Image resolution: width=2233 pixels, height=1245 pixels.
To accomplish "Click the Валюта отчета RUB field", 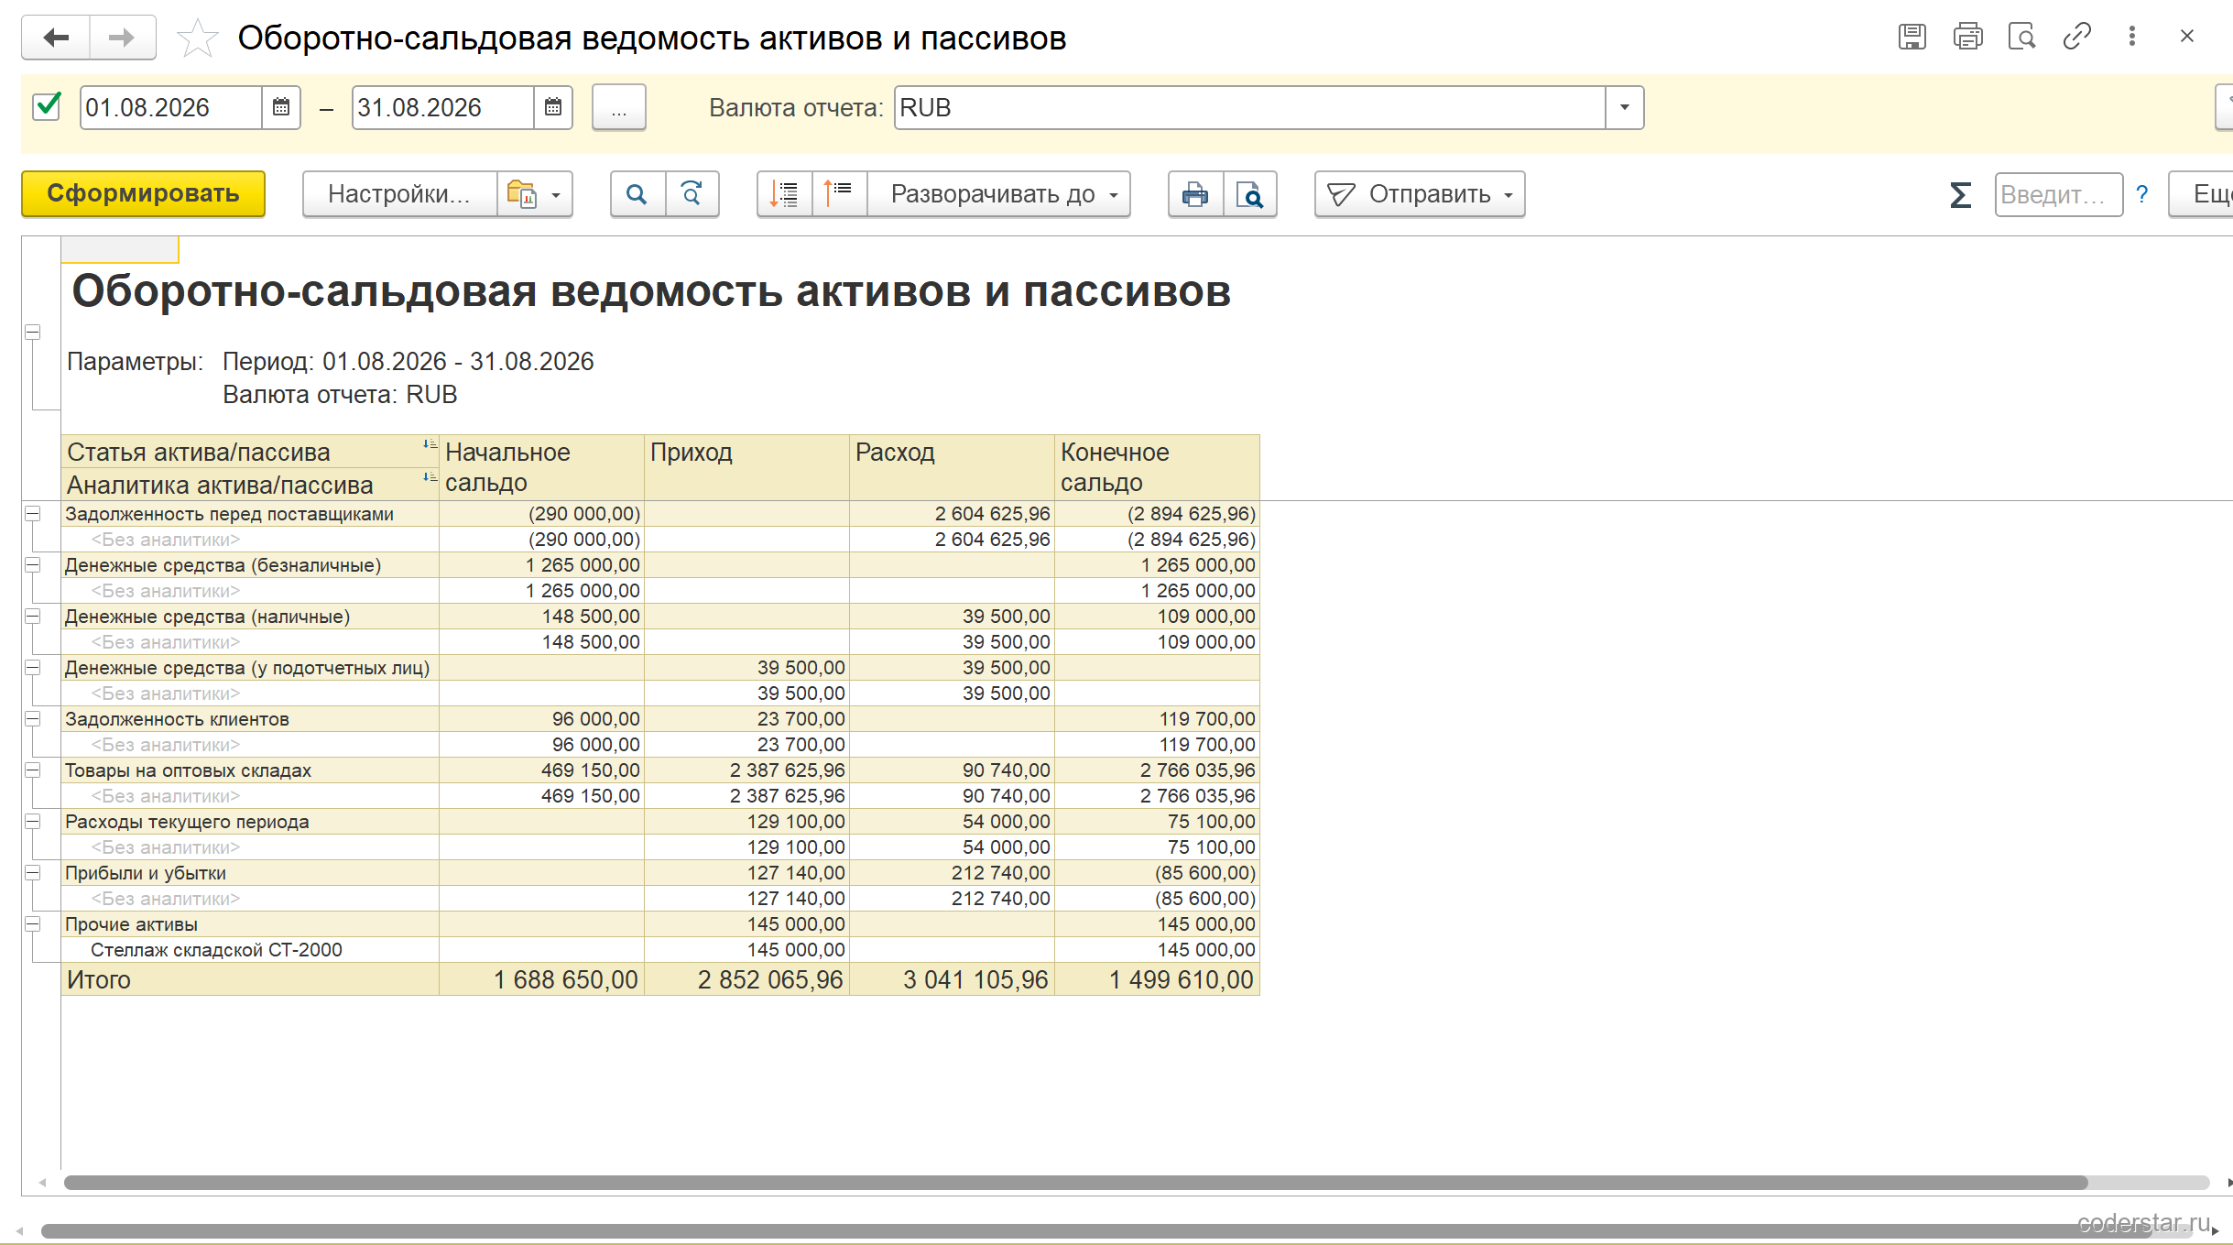I will coord(1249,107).
